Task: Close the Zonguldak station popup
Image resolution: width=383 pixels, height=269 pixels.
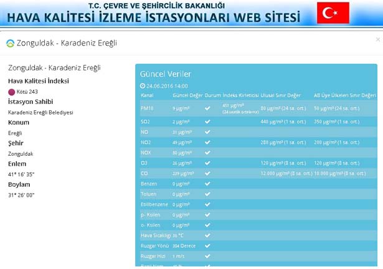Action: (377, 39)
